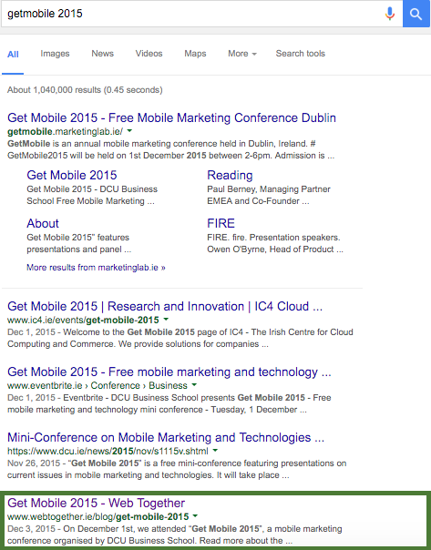Open dropdown arrow beside eventbrite.ie breadcrumb
431x550 pixels.
click(194, 385)
